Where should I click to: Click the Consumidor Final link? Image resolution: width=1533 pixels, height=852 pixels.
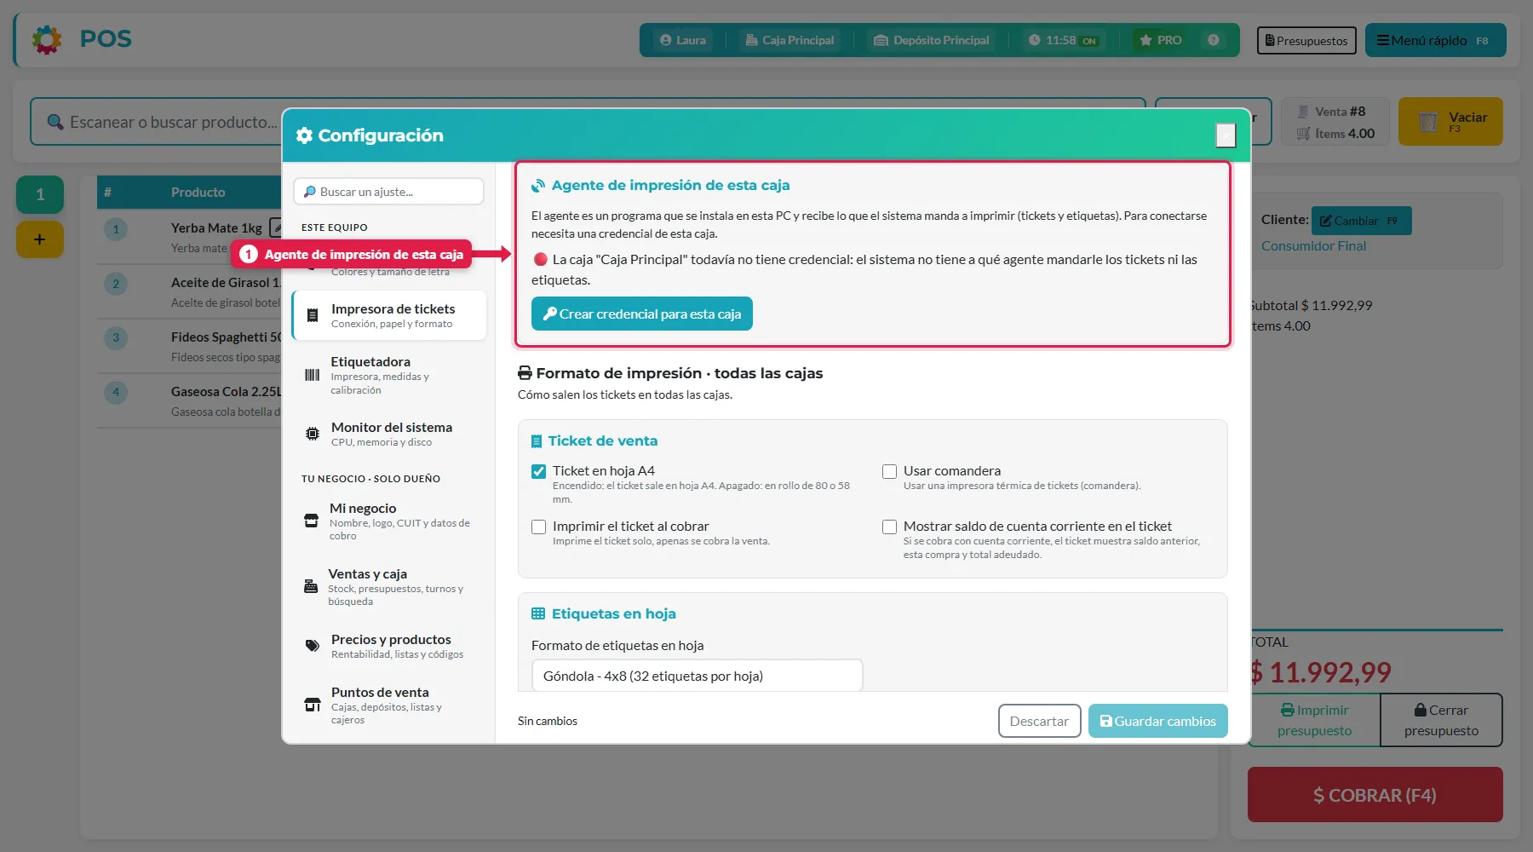click(1313, 245)
